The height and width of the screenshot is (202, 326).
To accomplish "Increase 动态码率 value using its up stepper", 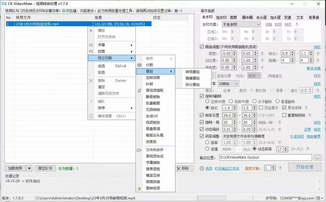I will tap(286, 148).
